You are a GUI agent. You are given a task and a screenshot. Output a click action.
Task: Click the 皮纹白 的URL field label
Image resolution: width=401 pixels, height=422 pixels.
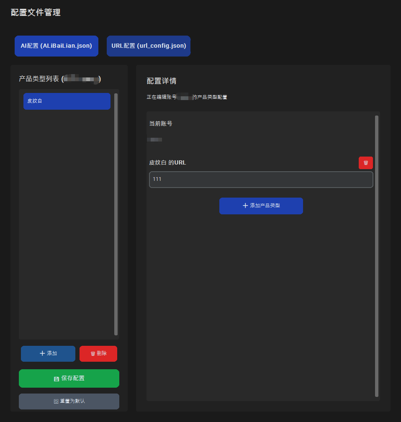[x=167, y=162]
